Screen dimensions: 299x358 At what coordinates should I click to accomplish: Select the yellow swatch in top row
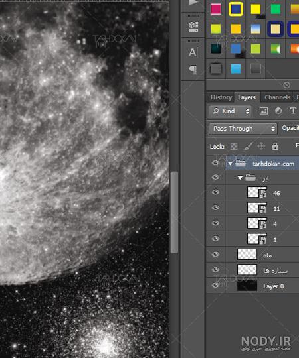click(x=256, y=9)
